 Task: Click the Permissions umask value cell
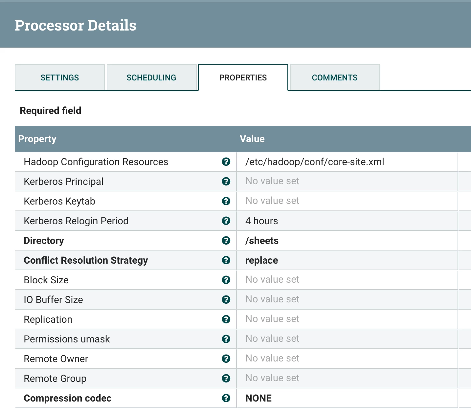click(347, 339)
